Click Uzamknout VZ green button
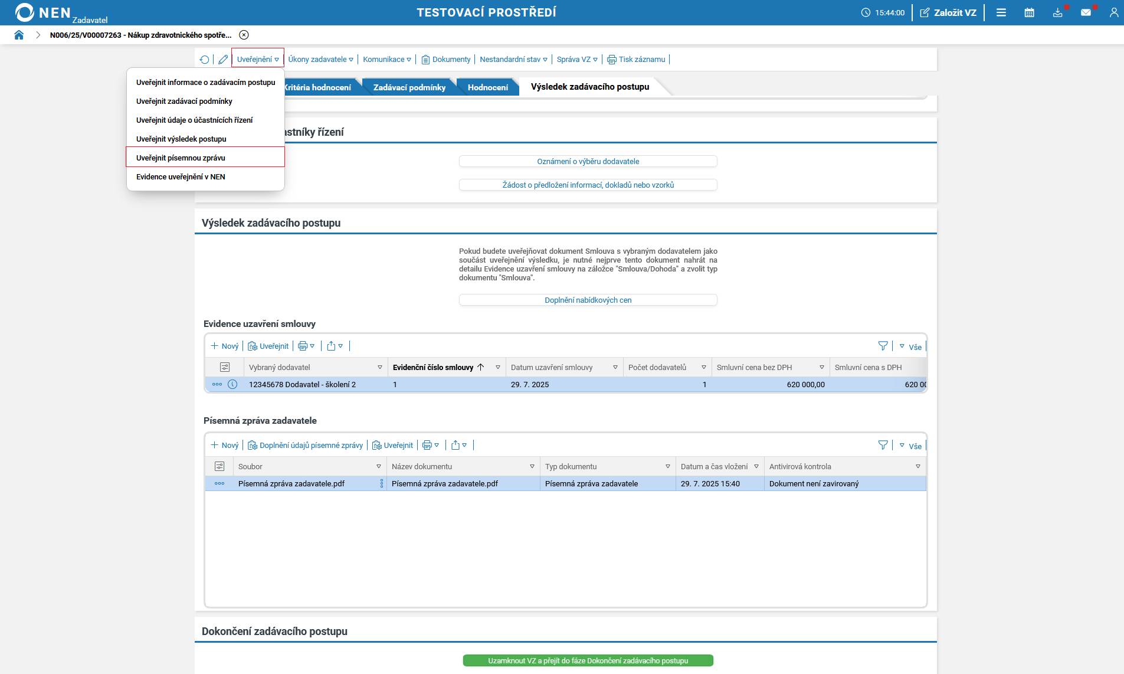Screen dimensions: 1124x674 pos(588,660)
